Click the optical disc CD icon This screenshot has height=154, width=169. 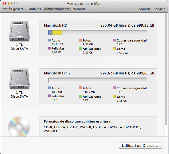pyautogui.click(x=19, y=127)
